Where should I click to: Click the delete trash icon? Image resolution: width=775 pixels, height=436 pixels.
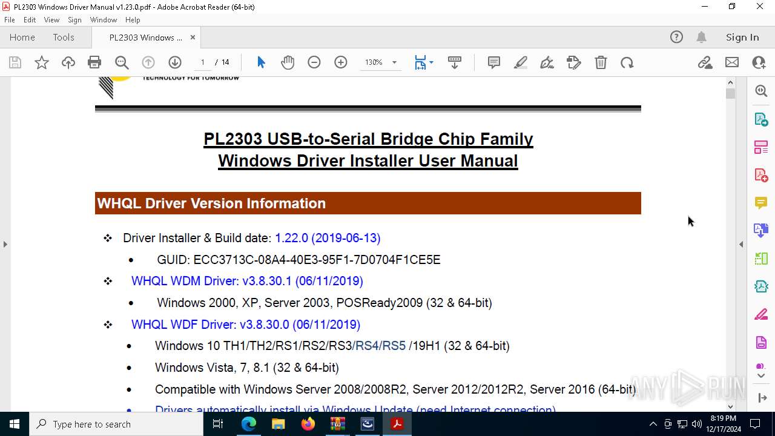(x=601, y=62)
